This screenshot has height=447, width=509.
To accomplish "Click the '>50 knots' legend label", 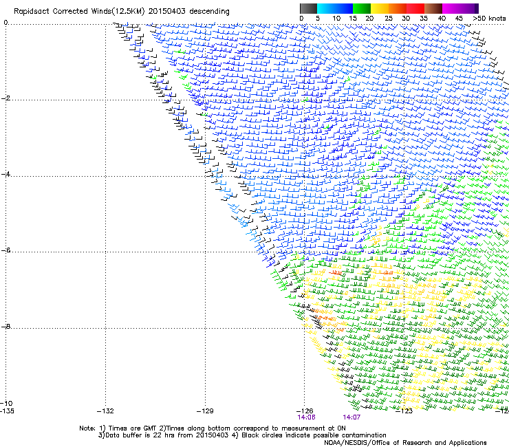I will 489,19.
